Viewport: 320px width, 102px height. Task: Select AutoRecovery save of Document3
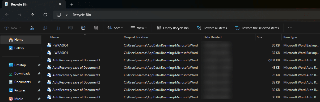click(x=76, y=97)
